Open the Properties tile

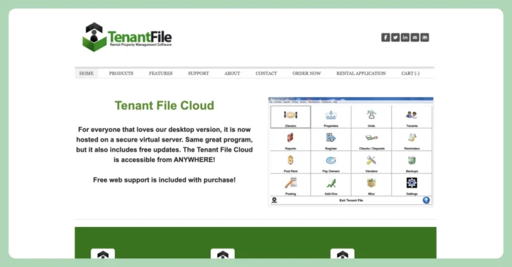tap(331, 117)
